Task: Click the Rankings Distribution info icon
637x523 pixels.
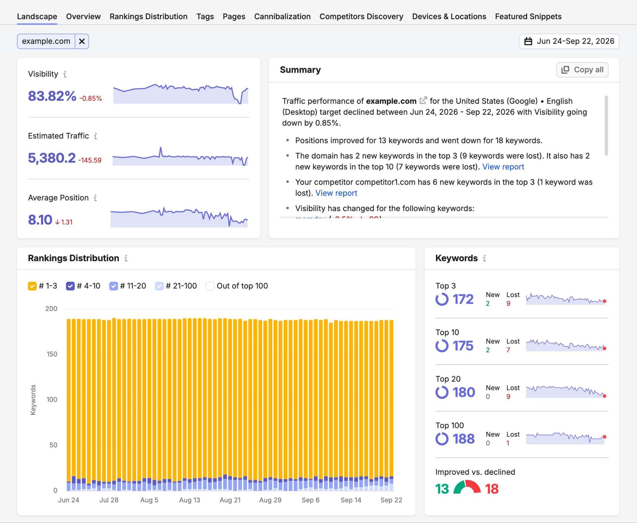Action: [126, 258]
